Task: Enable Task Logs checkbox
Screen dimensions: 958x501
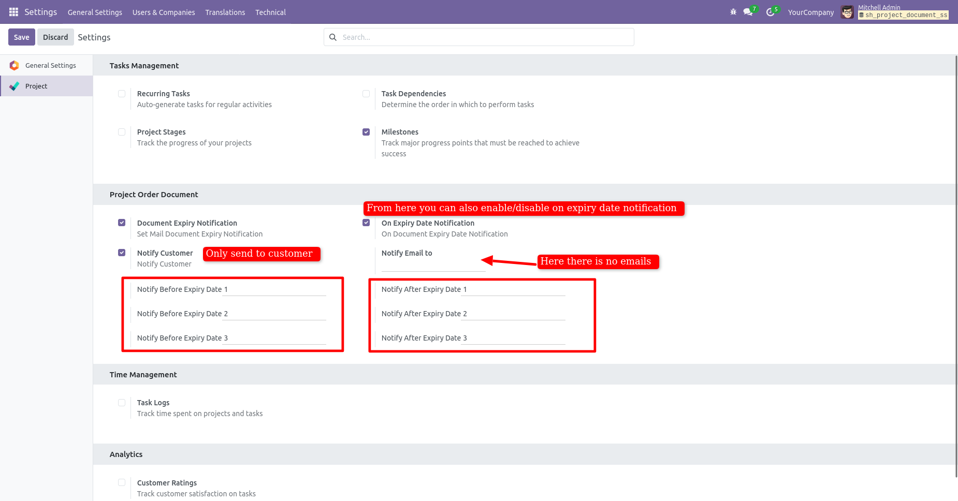Action: pos(122,403)
